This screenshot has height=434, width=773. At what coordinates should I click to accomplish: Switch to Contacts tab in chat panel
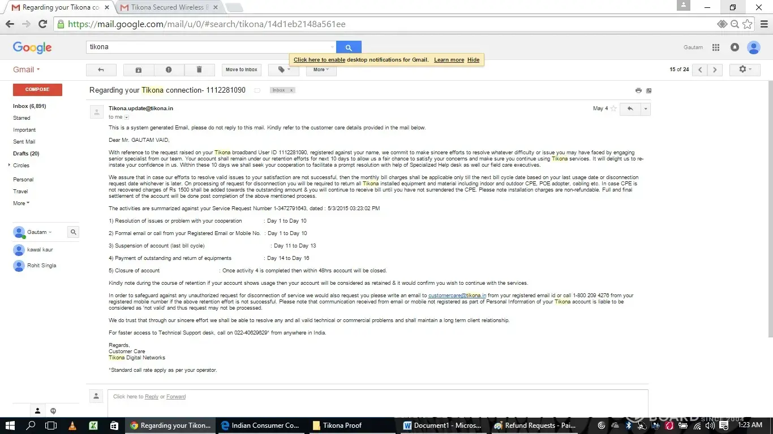(x=38, y=411)
